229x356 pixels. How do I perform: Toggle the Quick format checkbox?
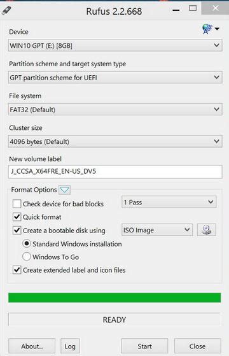17,217
